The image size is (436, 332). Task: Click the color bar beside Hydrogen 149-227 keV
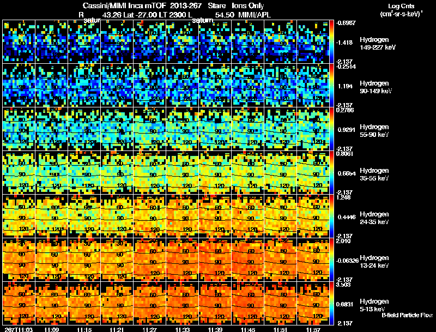point(331,41)
